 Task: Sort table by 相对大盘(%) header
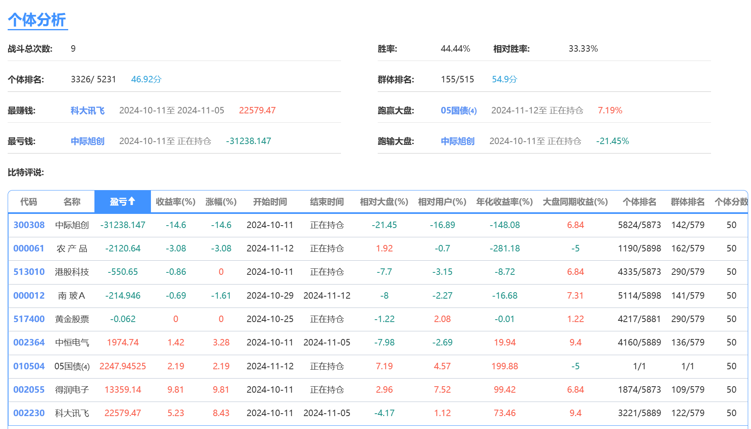(384, 202)
